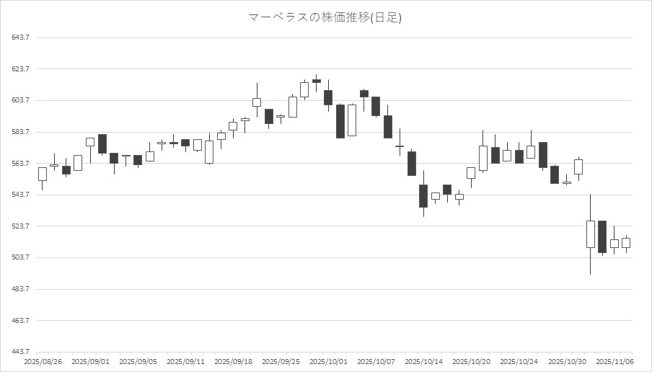Click the 2025/11/06 date label

(x=614, y=361)
